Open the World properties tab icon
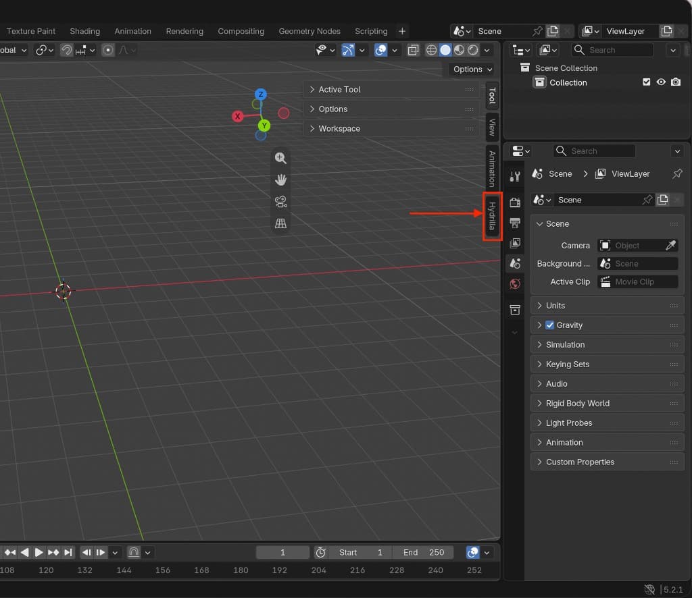Screen dimensions: 692x598 coord(514,283)
